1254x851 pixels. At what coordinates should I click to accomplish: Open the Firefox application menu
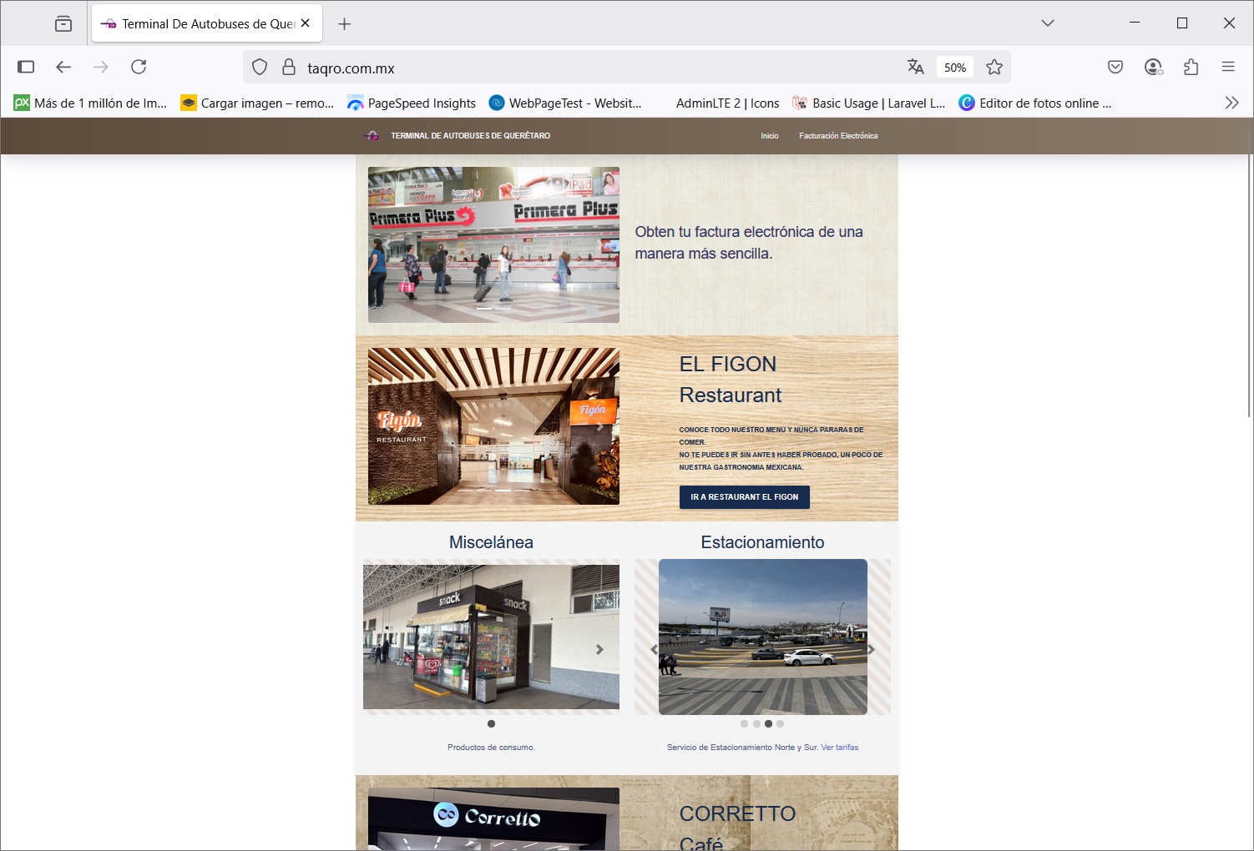pyautogui.click(x=1228, y=67)
